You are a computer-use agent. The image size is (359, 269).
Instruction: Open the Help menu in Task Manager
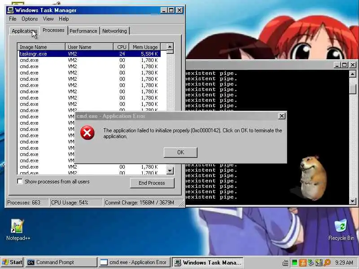coord(64,19)
